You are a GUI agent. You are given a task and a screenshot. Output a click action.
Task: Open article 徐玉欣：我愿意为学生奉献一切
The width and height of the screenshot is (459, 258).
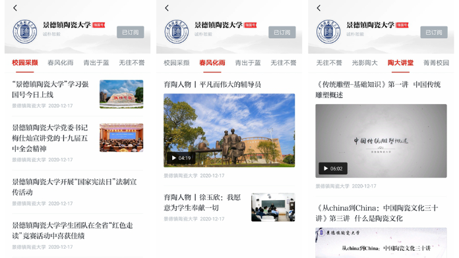point(202,203)
